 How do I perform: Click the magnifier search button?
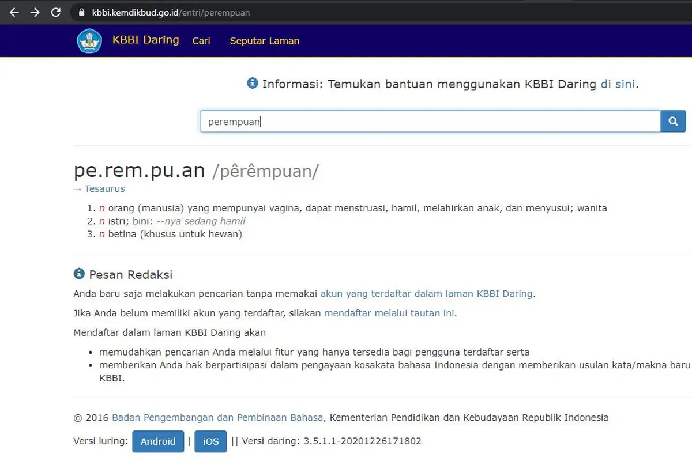[673, 122]
